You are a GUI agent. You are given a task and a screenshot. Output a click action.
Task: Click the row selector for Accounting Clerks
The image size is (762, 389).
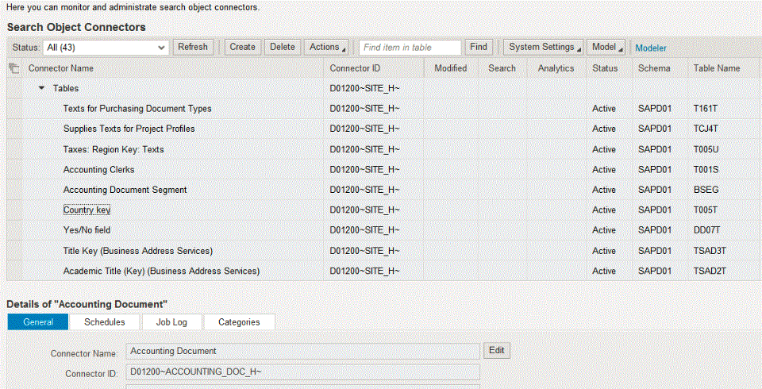point(14,170)
